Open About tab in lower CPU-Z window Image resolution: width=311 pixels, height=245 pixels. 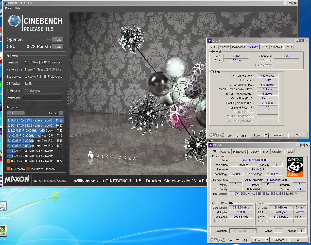(x=289, y=152)
